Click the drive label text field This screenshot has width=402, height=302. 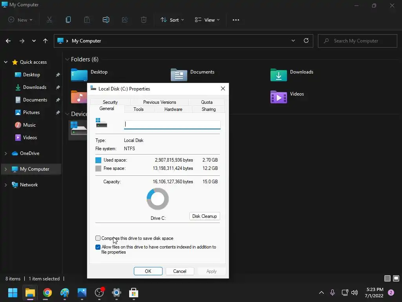coord(172,125)
